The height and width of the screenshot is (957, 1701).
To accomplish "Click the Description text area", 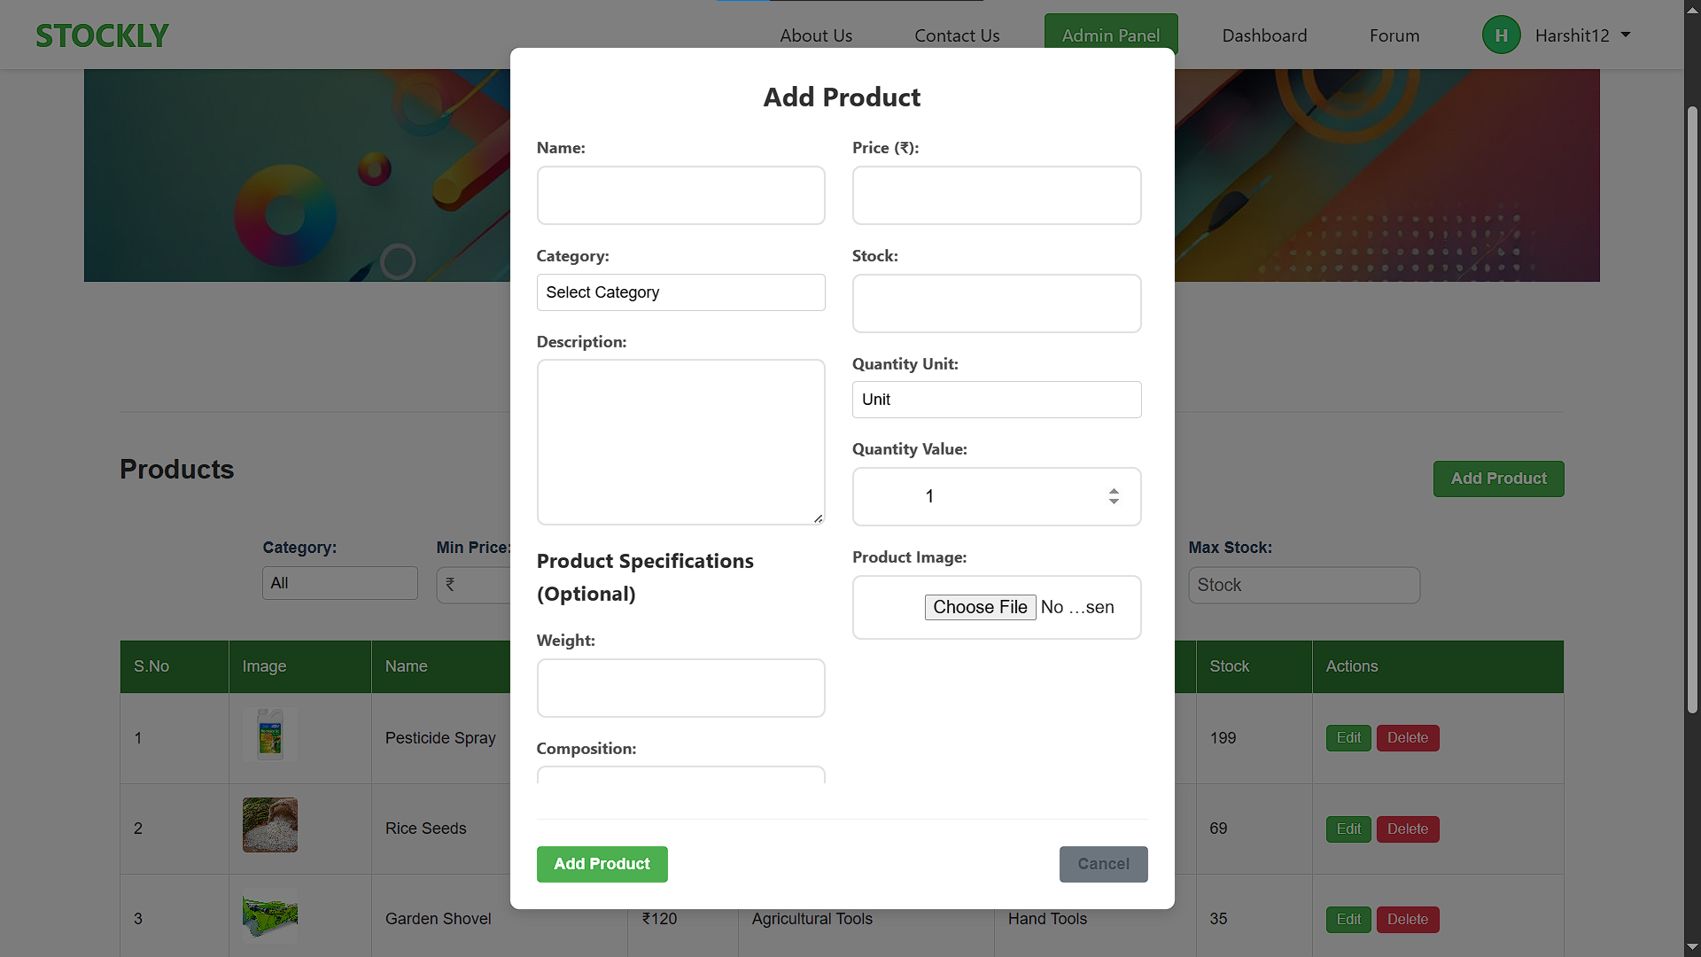I will [x=680, y=442].
